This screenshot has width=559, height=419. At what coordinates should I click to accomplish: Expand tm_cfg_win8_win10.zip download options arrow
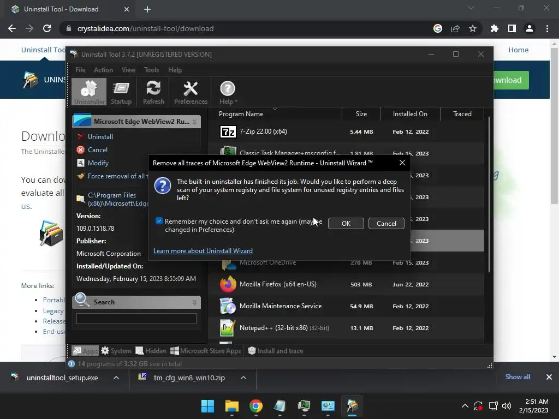243,378
